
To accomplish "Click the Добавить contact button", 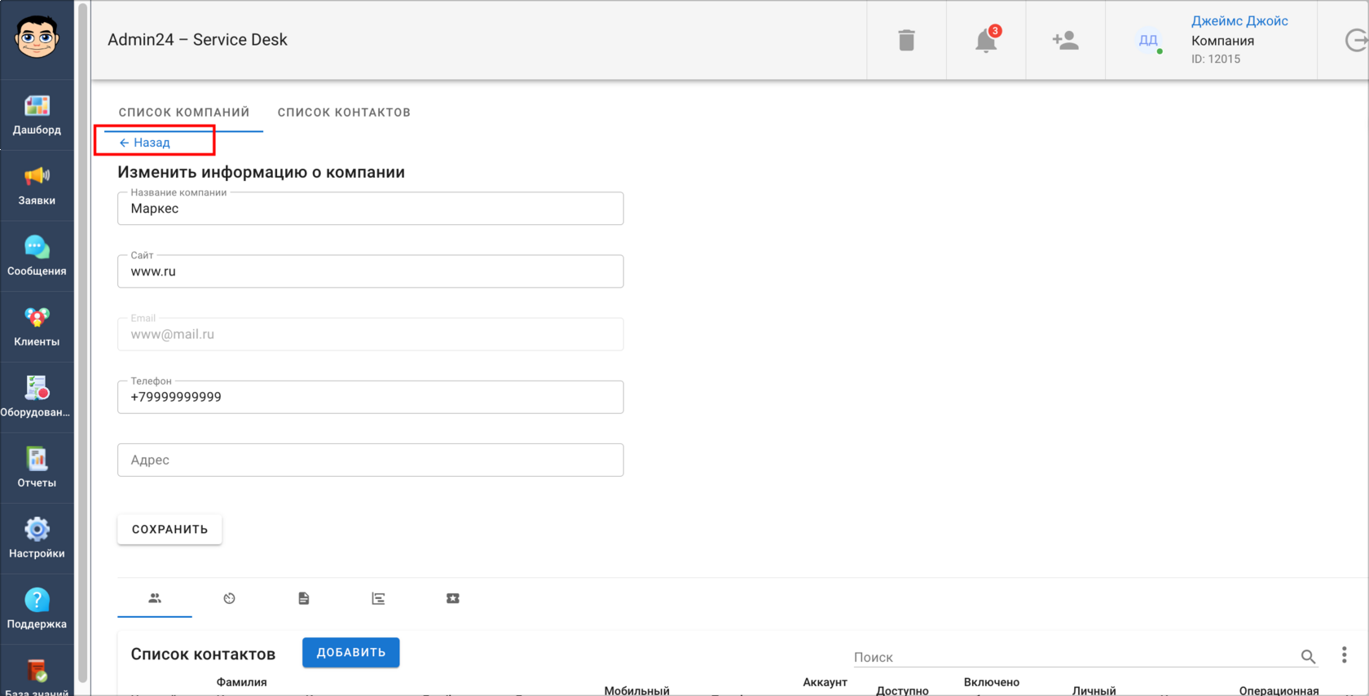I will point(351,653).
